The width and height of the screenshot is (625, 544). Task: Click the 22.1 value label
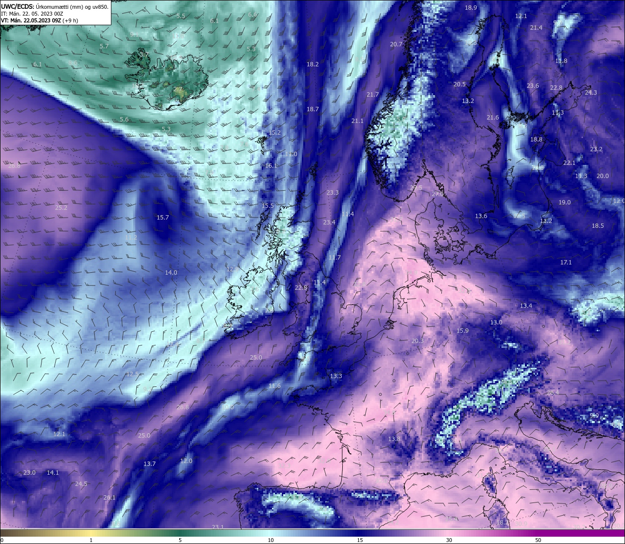pyautogui.click(x=569, y=163)
